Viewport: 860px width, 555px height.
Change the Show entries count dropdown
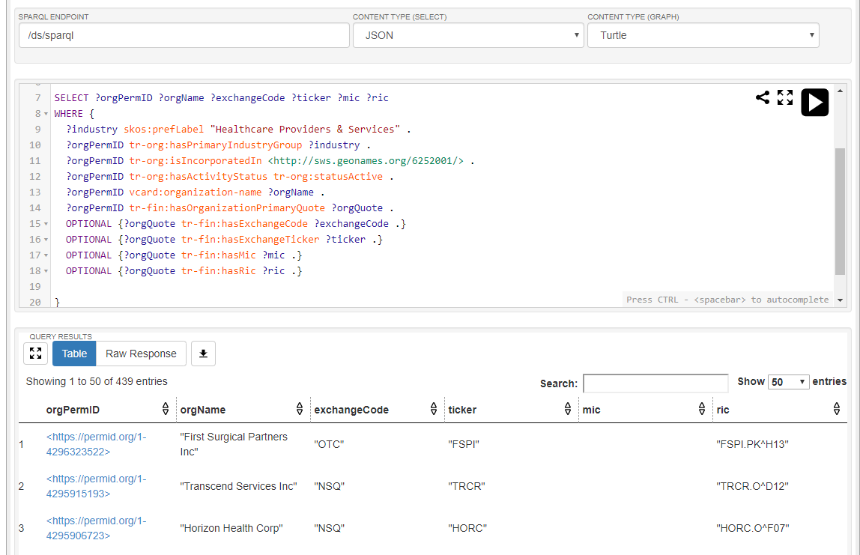click(789, 382)
